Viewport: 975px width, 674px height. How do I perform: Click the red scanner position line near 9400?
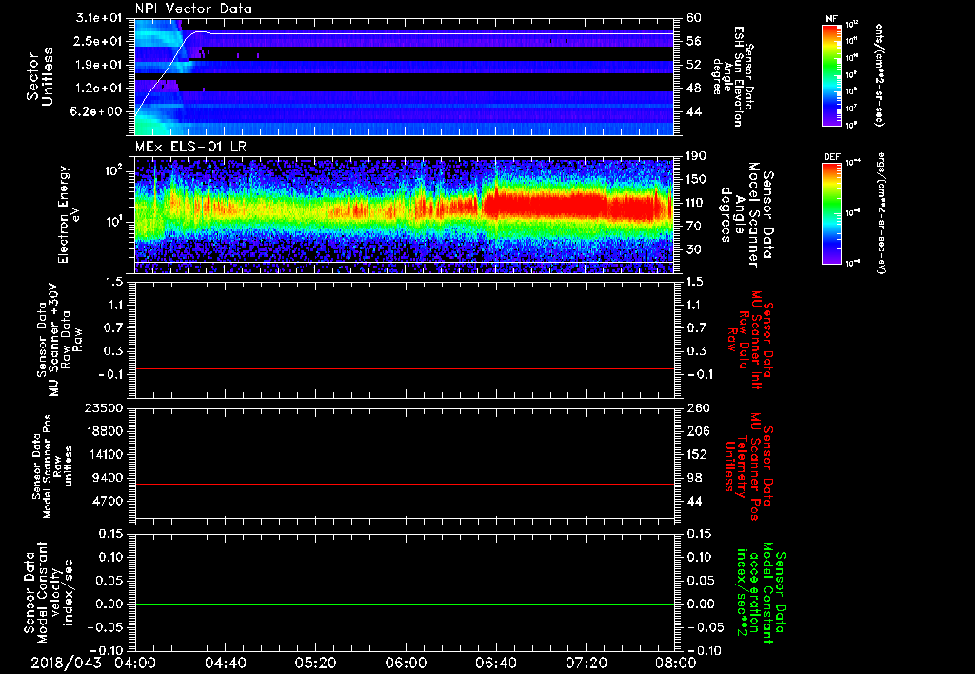pyautogui.click(x=404, y=484)
